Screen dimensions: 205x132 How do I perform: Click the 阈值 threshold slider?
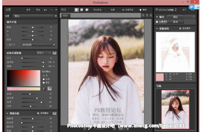pos(32,40)
